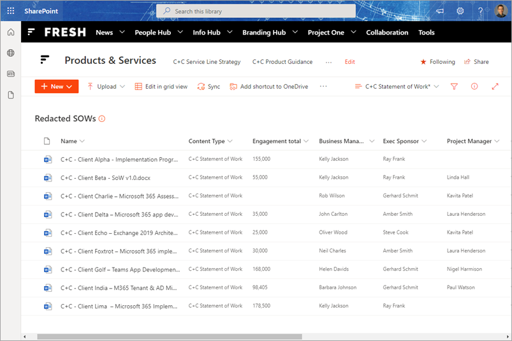The width and height of the screenshot is (512, 341).
Task: Open the Tools nav item
Action: tap(427, 33)
